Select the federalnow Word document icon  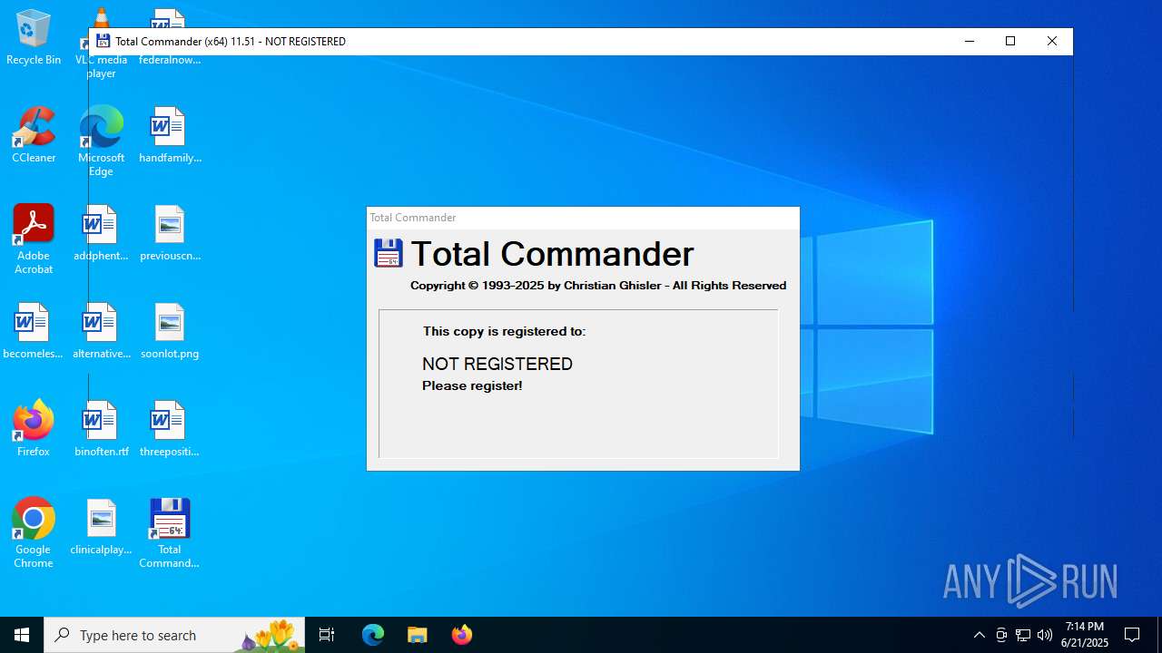click(169, 39)
